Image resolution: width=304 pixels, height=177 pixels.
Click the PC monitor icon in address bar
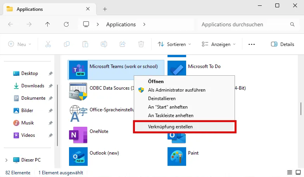(86, 24)
